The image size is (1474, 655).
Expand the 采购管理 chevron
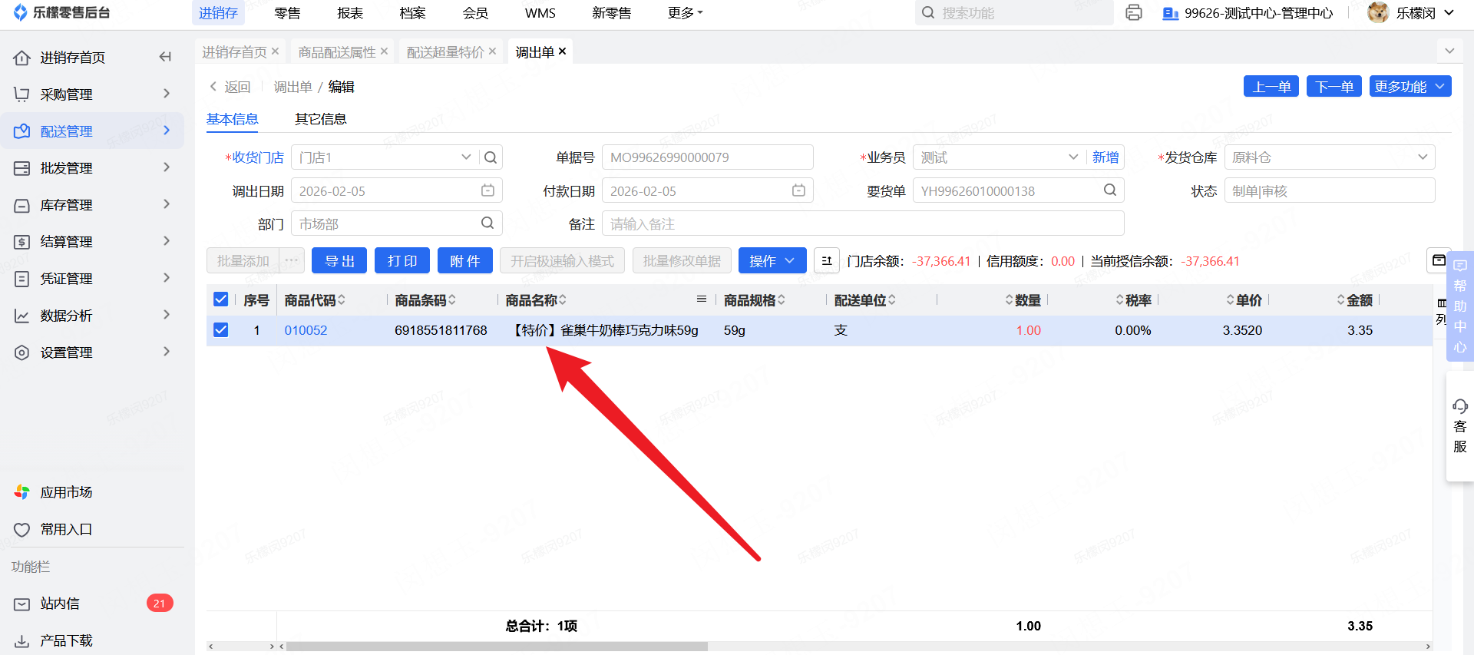click(x=167, y=94)
